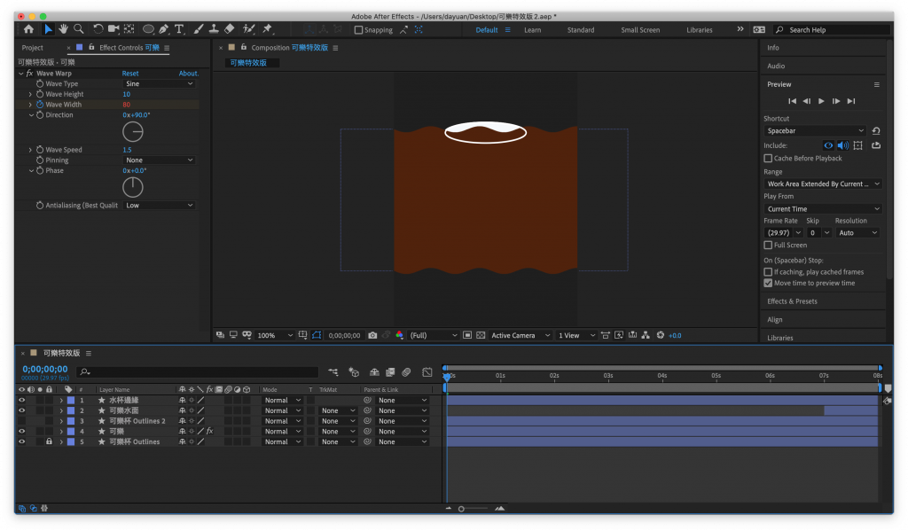The height and width of the screenshot is (531, 908).
Task: Select the Eraser tool
Action: 230,29
